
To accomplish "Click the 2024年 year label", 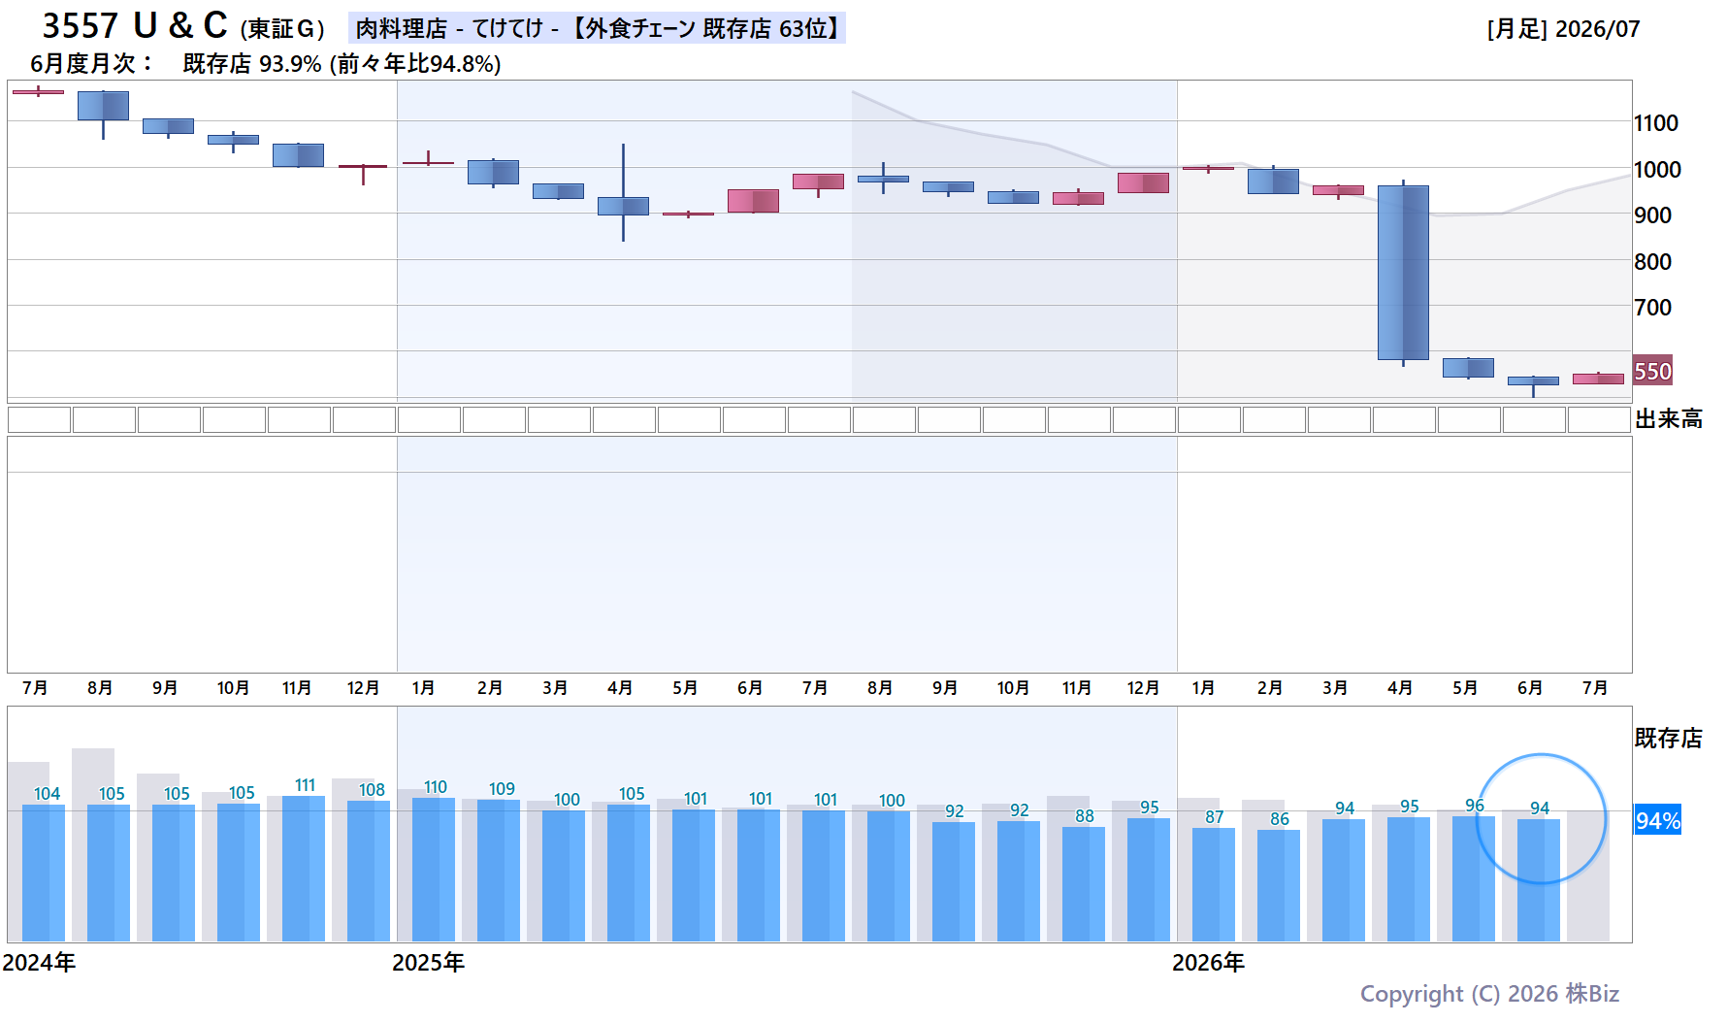I will point(39,963).
